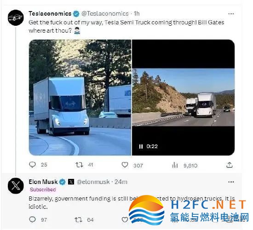
Task: View analytics icon showing 9,810 views
Action: [175, 165]
